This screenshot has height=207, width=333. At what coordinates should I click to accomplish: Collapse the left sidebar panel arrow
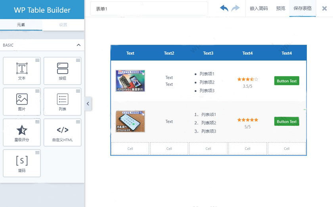point(88,104)
